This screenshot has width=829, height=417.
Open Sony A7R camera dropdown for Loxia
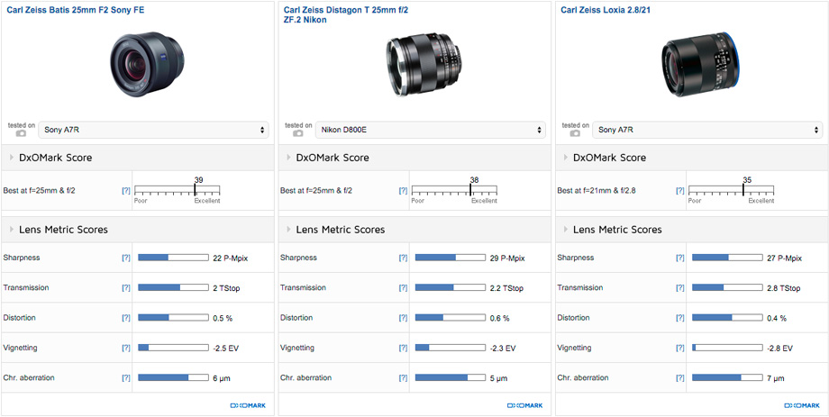(707, 130)
